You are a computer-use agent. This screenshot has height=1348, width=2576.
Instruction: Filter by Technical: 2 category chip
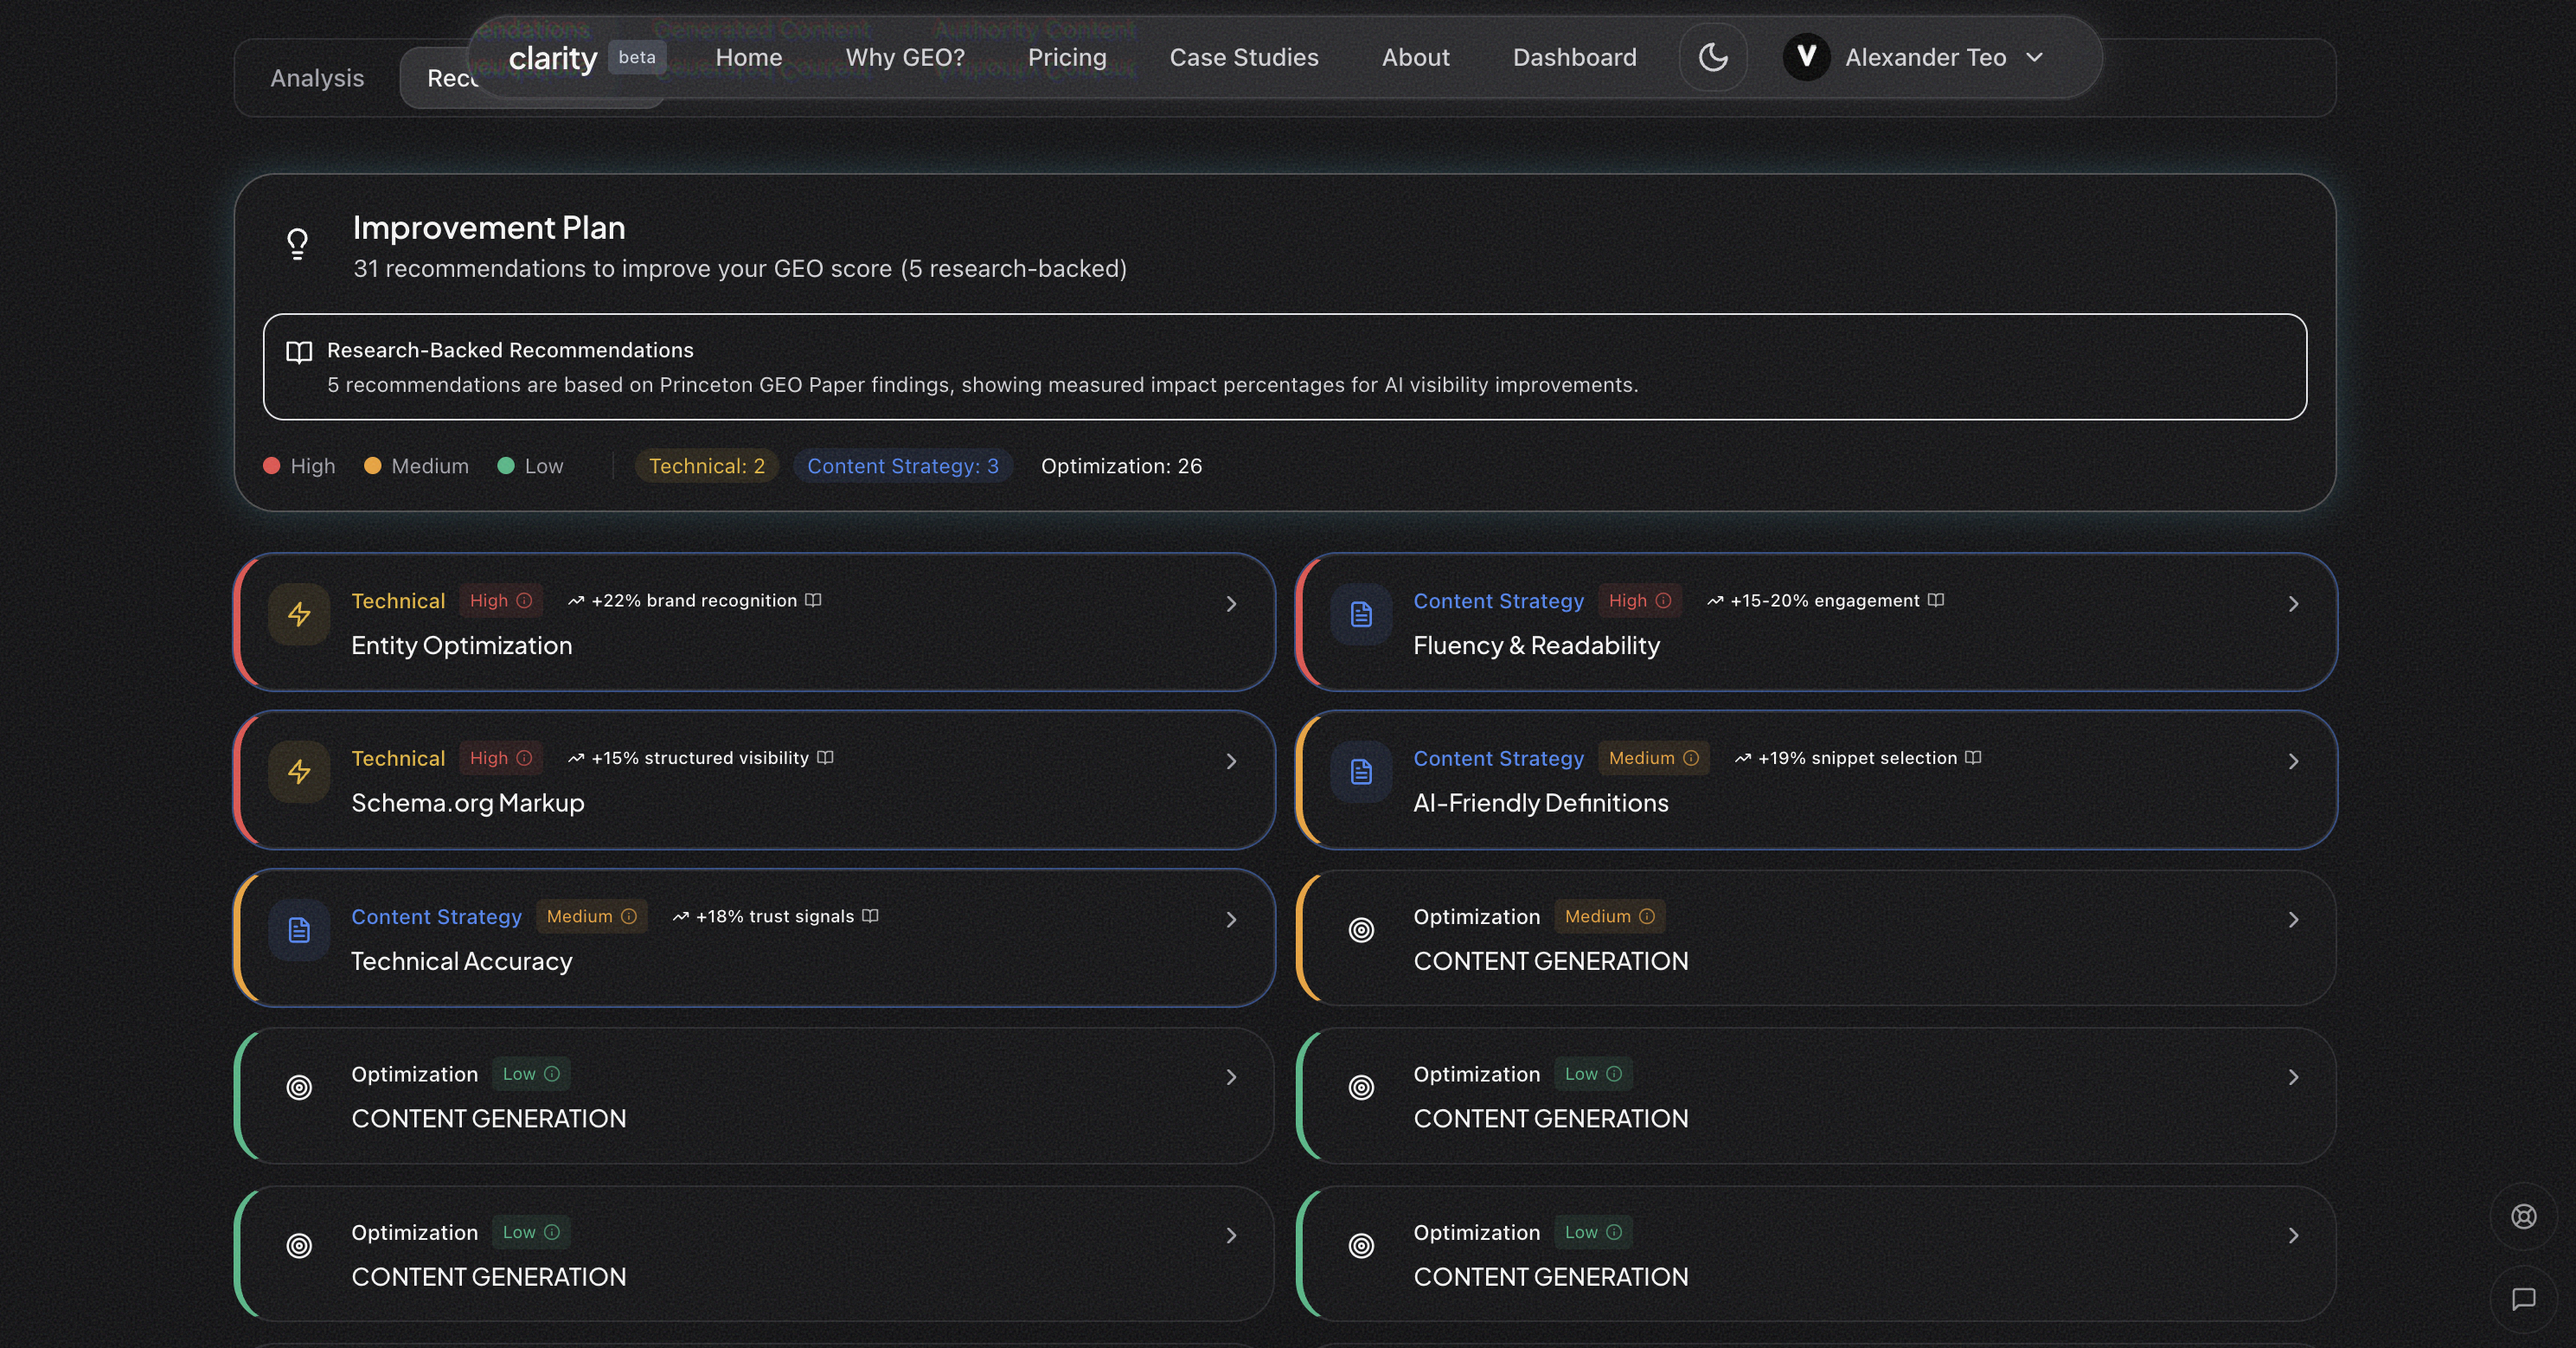pyautogui.click(x=706, y=466)
